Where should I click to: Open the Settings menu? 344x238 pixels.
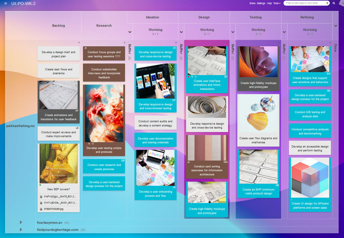(261, 3)
